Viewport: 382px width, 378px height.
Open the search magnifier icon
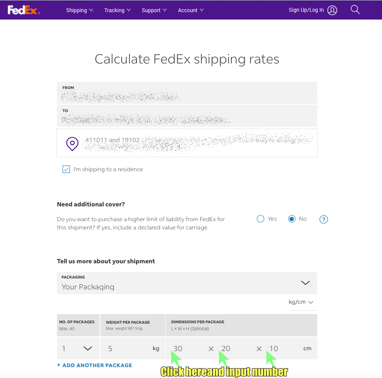click(x=355, y=10)
